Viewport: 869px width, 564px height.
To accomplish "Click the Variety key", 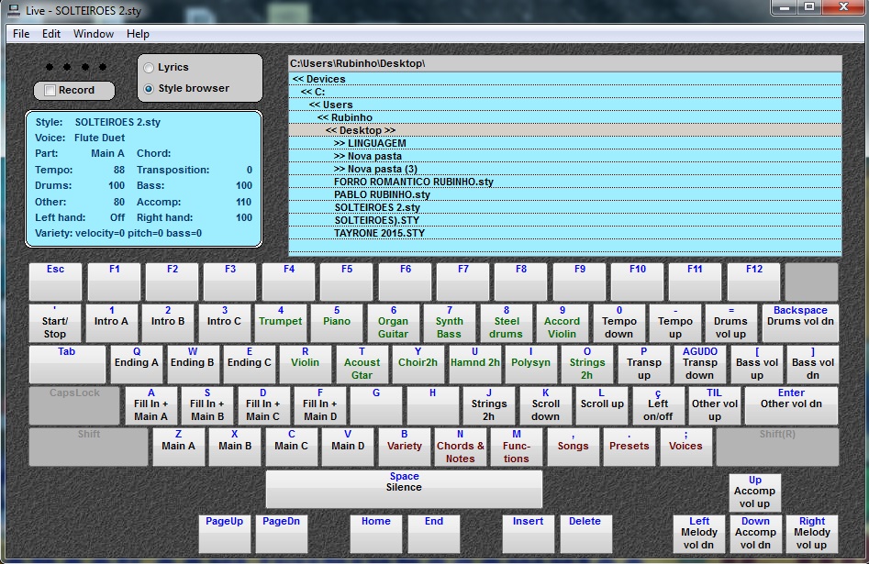I will (404, 448).
